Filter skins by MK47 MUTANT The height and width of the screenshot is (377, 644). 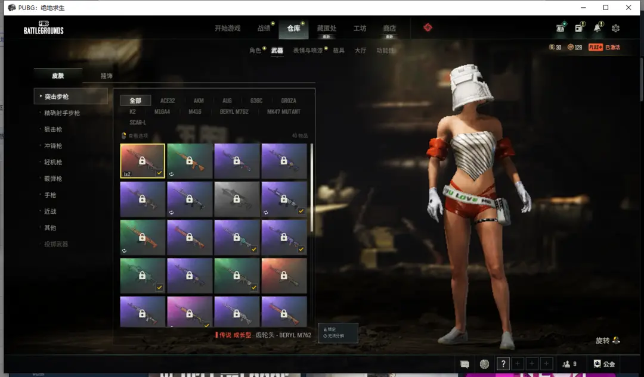[x=283, y=111]
